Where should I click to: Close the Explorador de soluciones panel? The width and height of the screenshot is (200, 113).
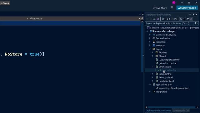197,14
